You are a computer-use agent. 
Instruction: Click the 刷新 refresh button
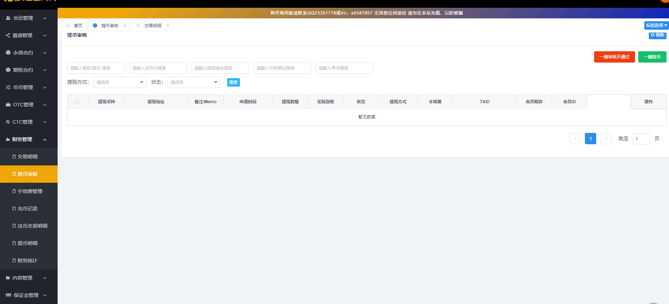click(657, 35)
